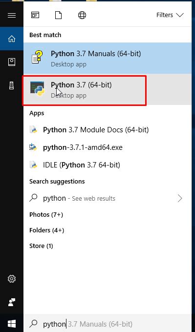This screenshot has width=195, height=332.
Task: Open the Feedback icon in sidebar
Action: [x=12, y=302]
